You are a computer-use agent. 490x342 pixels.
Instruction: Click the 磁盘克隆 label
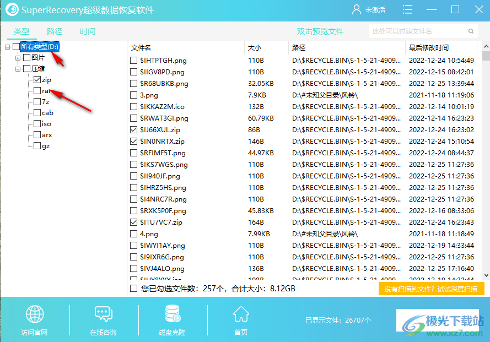click(172, 332)
